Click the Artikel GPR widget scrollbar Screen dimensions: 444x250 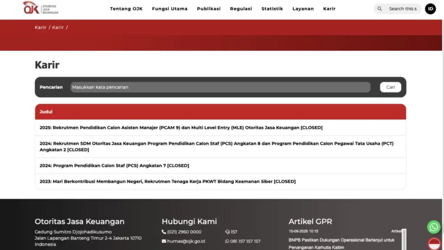(x=404, y=240)
